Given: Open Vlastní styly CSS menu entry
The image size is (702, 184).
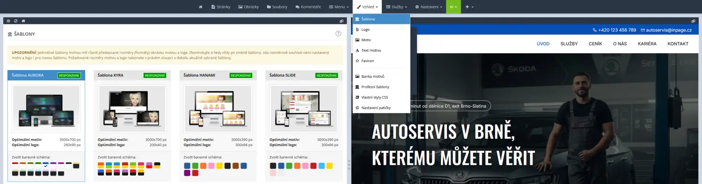Looking at the screenshot, I should coord(381,97).
